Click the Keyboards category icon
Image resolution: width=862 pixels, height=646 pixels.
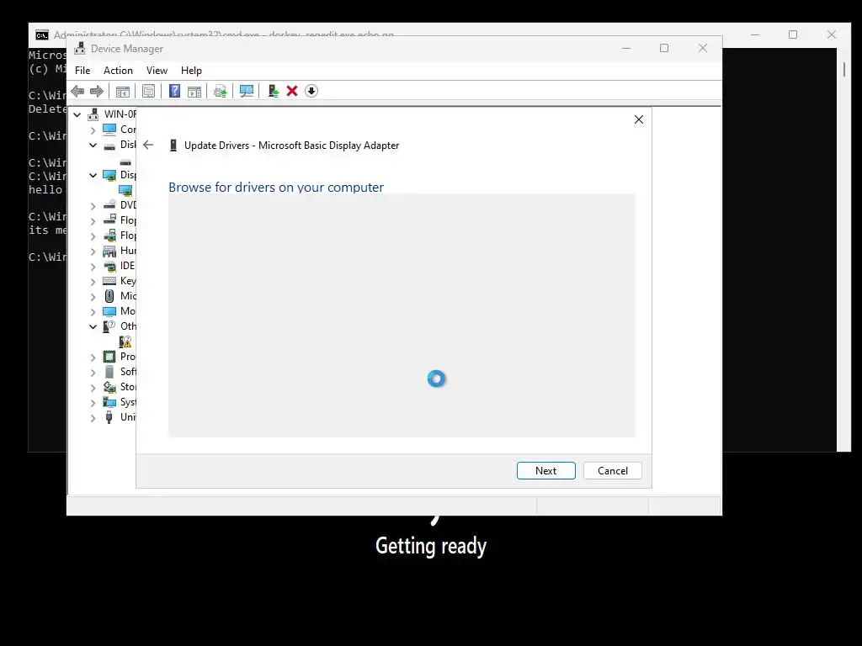click(109, 281)
